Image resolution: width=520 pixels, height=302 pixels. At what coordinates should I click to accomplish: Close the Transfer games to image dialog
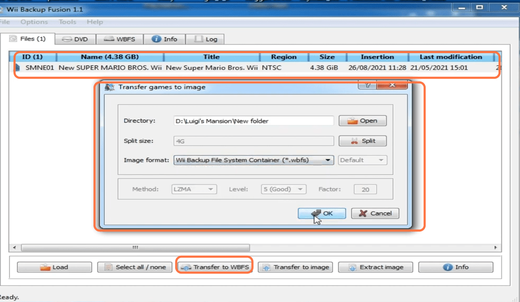pyautogui.click(x=392, y=86)
